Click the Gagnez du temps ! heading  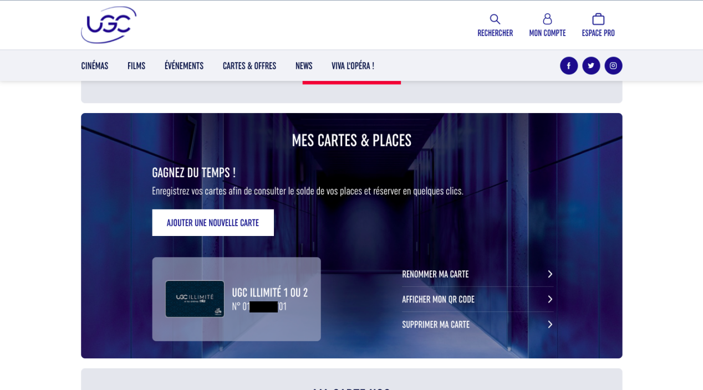click(194, 172)
